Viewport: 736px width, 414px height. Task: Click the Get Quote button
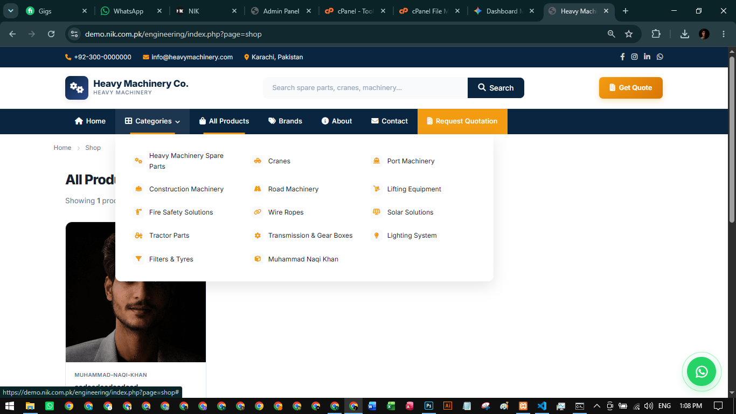[x=631, y=88]
